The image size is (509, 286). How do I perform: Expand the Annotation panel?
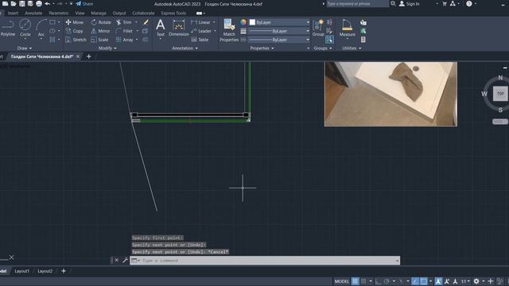click(185, 48)
